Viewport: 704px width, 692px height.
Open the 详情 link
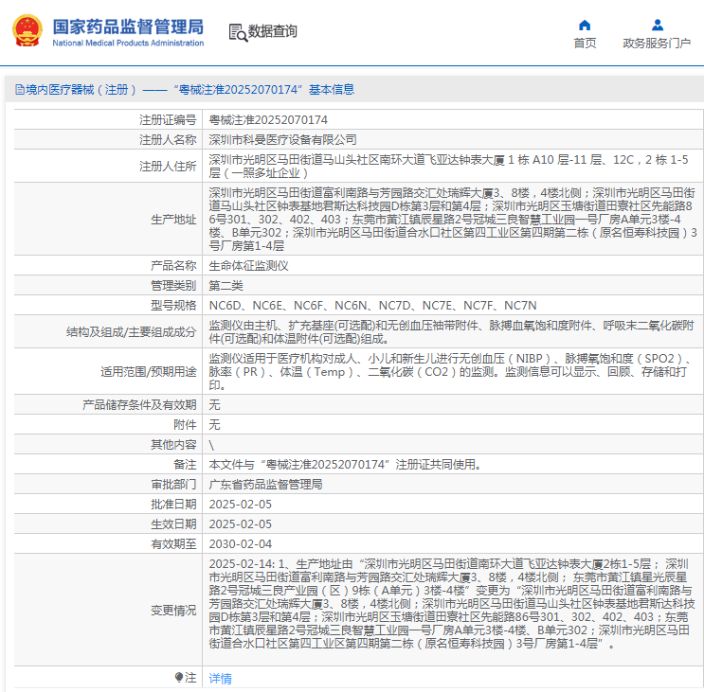[x=221, y=678]
